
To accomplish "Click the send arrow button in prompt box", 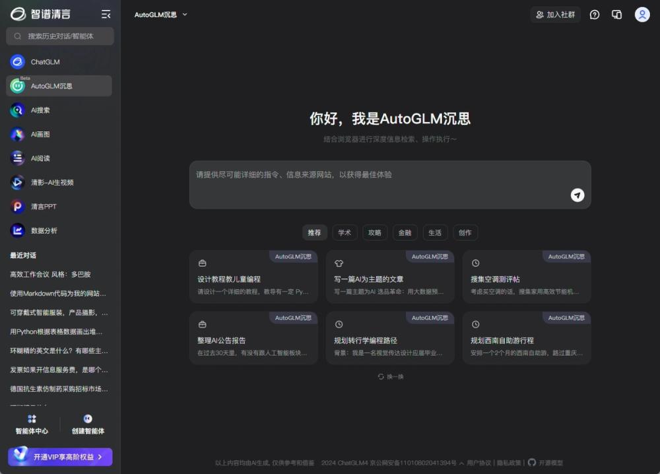I will pos(577,195).
